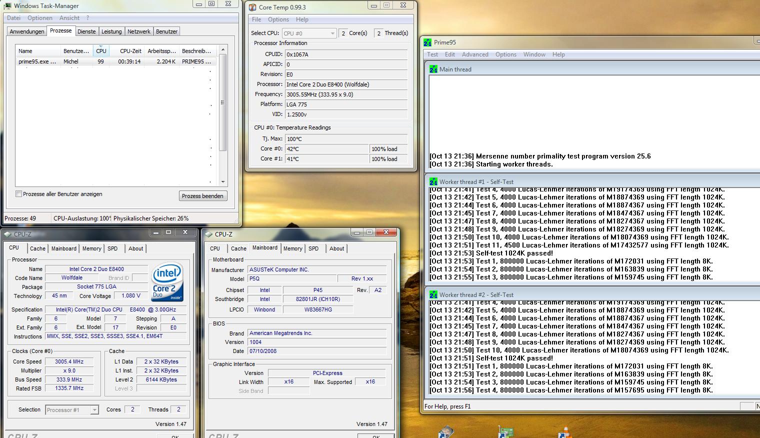Open the Options menu in Prime95
This screenshot has width=760, height=438.
pos(506,54)
